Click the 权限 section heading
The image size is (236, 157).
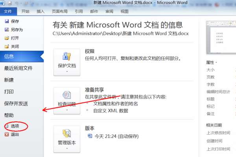[90, 51]
